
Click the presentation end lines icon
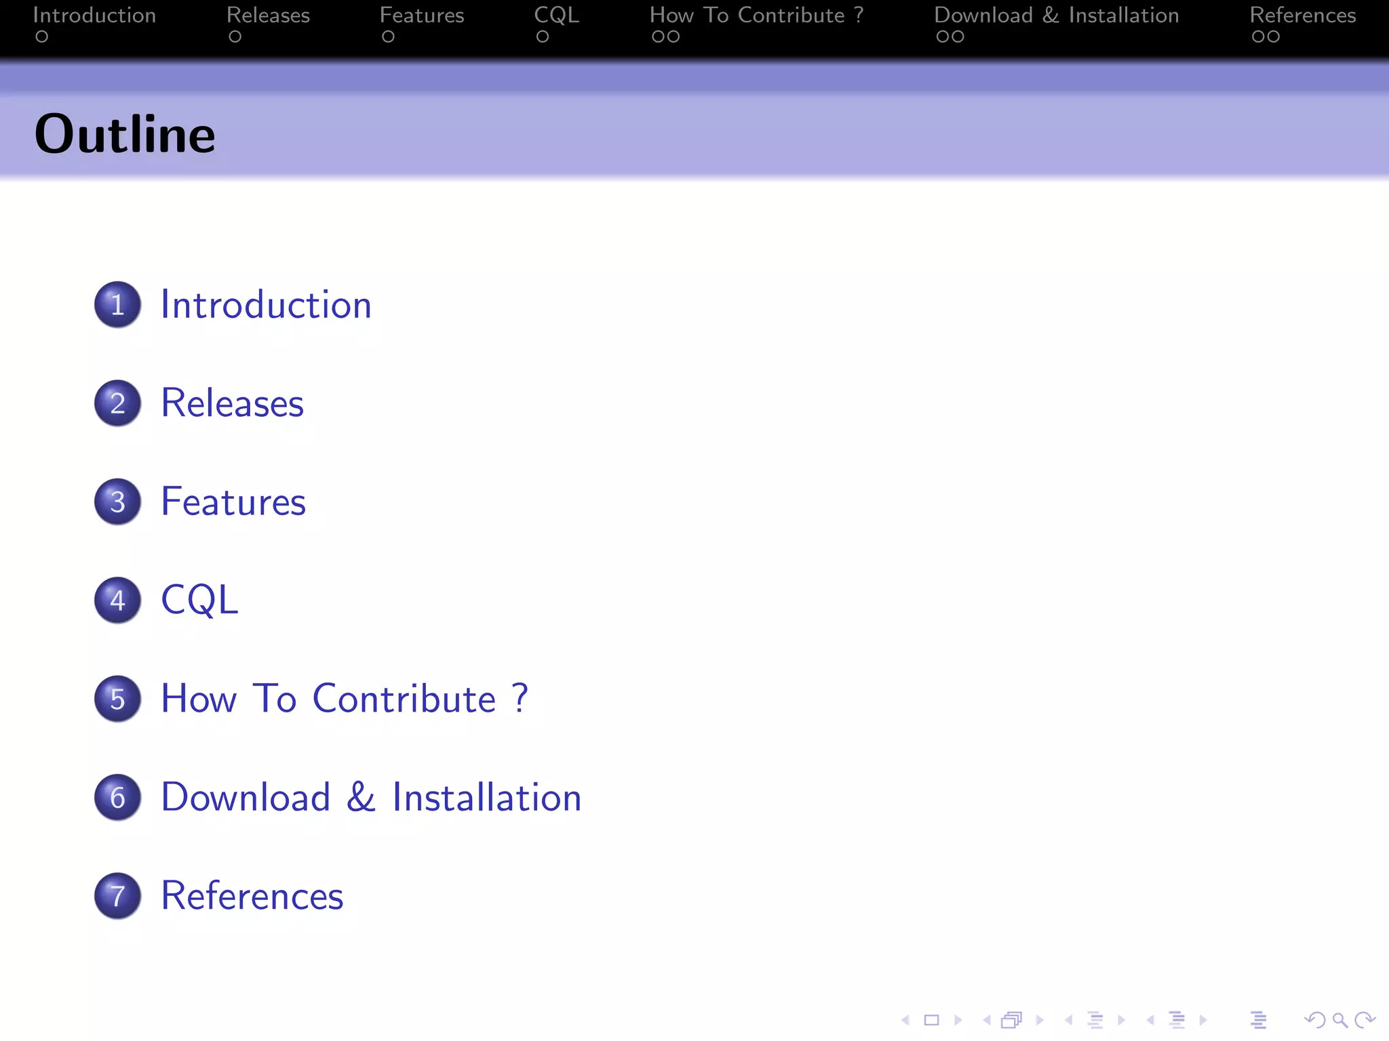pos(1258,1020)
